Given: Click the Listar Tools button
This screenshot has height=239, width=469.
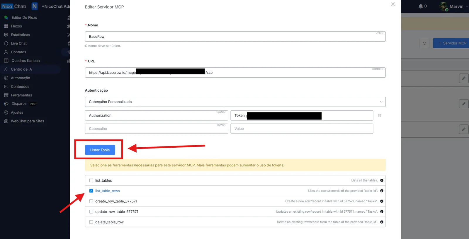Looking at the screenshot, I should (x=100, y=150).
